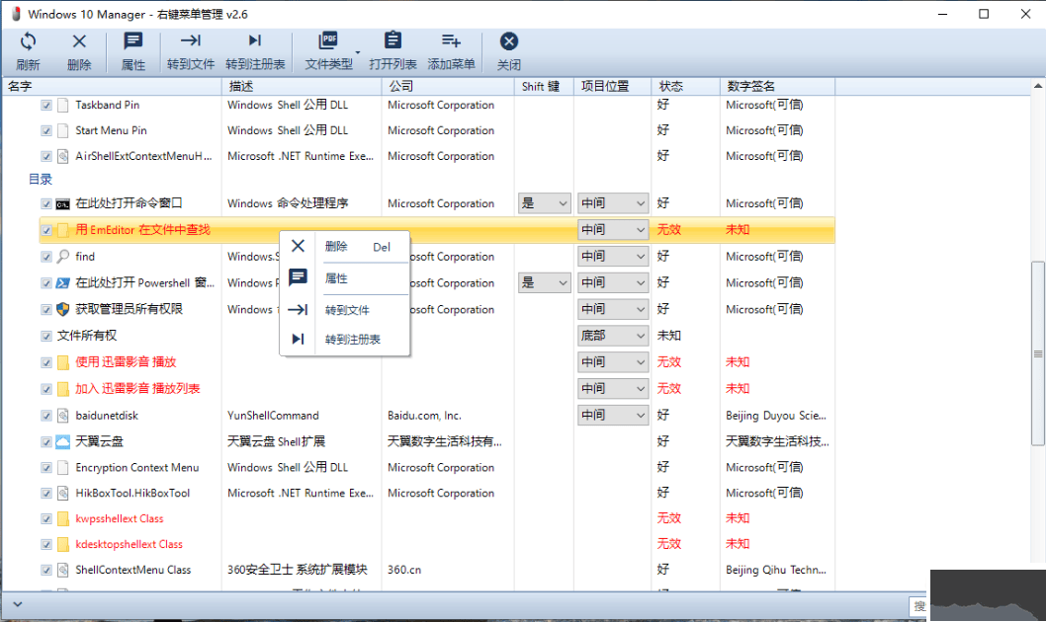Click the 关闭 circle-X toolbar icon
Screen dimensions: 1046x622
click(508, 41)
